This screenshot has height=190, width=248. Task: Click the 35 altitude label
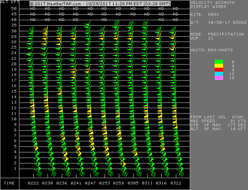(14, 25)
